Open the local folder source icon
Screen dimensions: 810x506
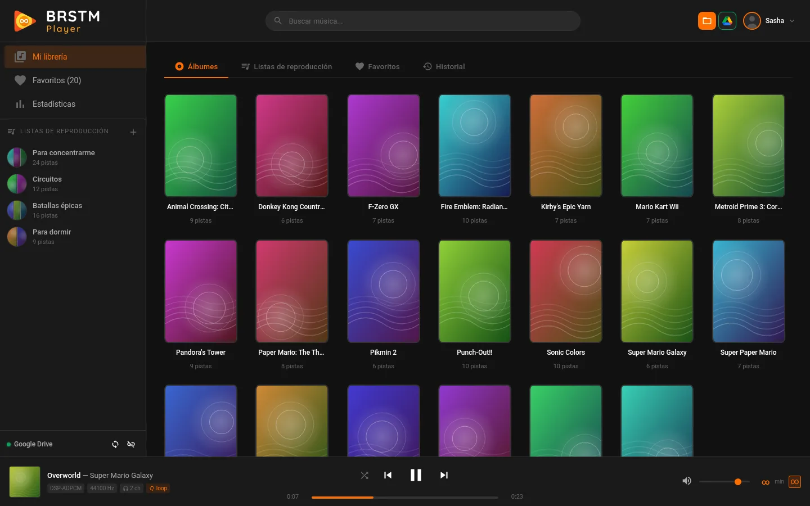click(707, 21)
